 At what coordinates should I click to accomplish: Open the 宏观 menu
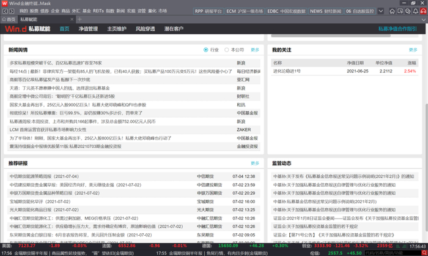(x=131, y=11)
